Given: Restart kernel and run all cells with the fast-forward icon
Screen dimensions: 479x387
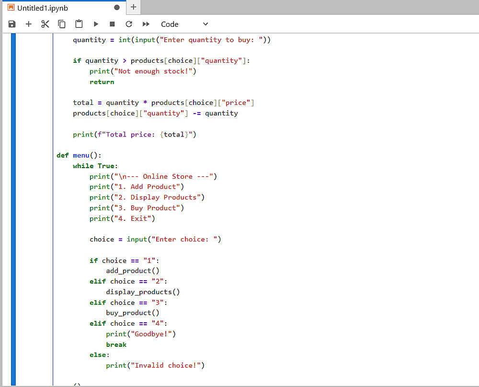Looking at the screenshot, I should 146,24.
